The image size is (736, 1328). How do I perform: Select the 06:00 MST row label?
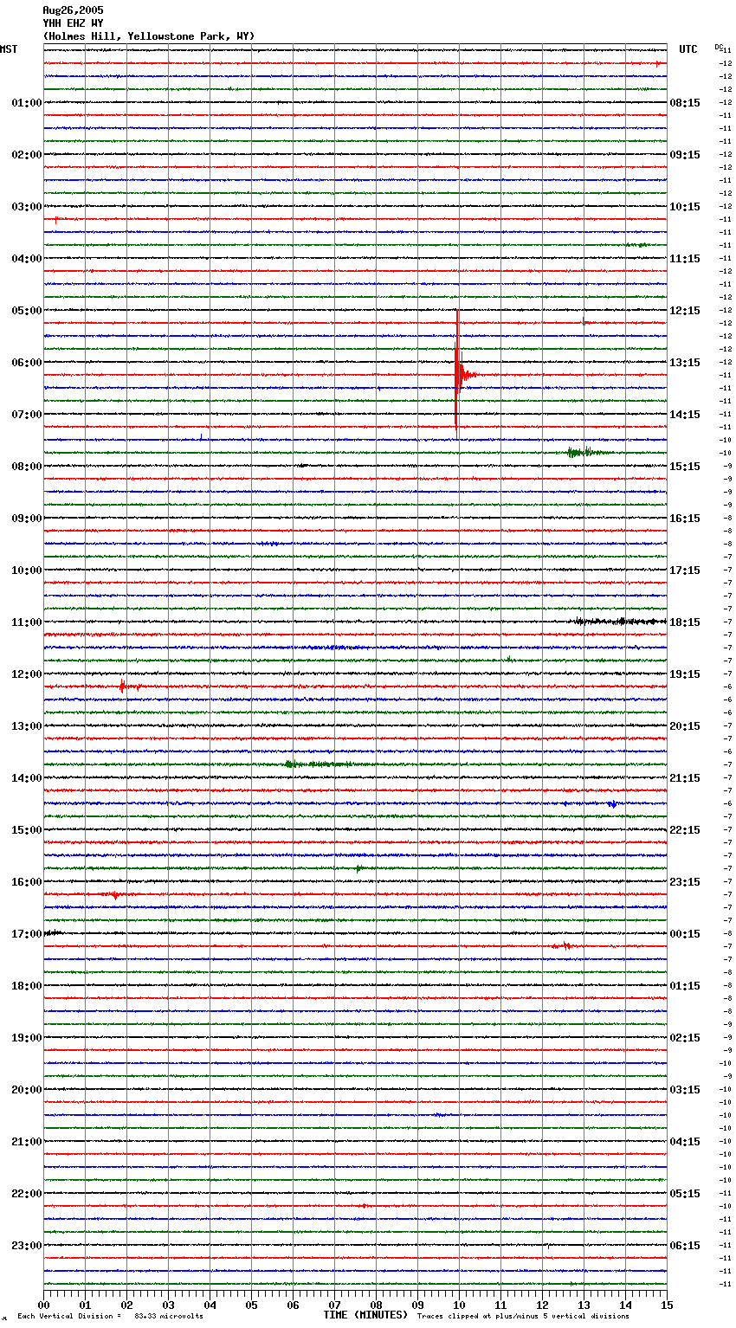click(27, 363)
